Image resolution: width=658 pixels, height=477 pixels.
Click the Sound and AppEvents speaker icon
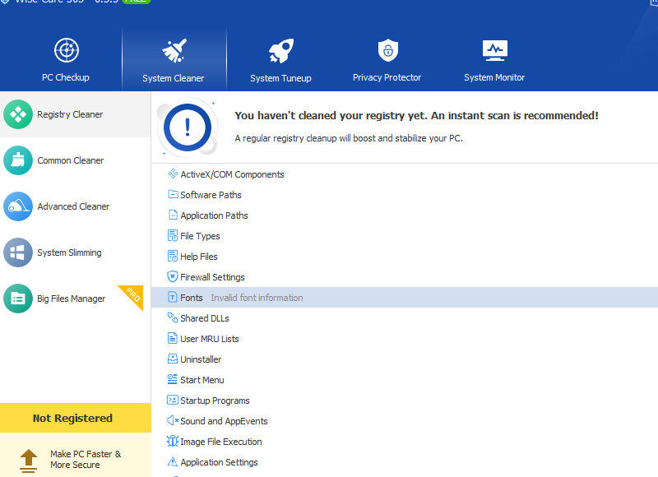[173, 420]
